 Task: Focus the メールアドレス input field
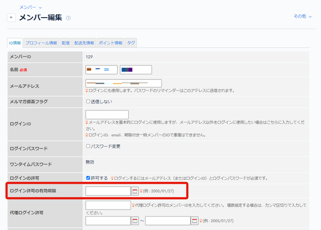coord(124,83)
